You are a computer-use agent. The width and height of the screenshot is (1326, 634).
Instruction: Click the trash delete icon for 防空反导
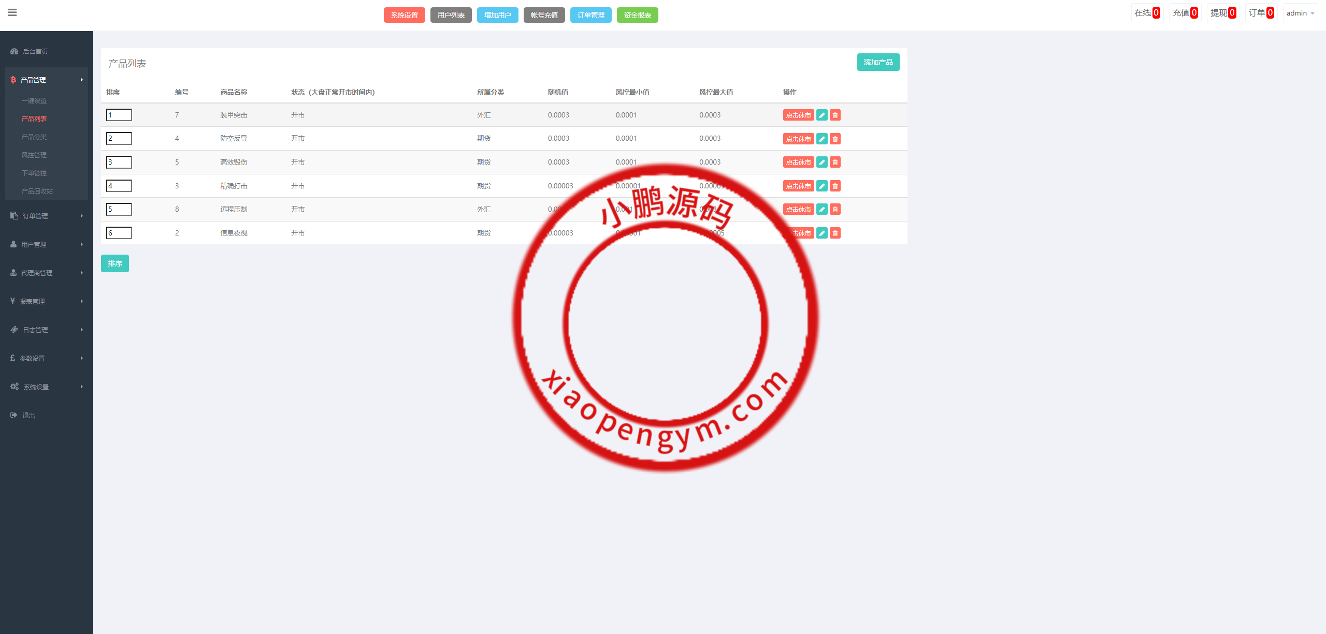(835, 139)
